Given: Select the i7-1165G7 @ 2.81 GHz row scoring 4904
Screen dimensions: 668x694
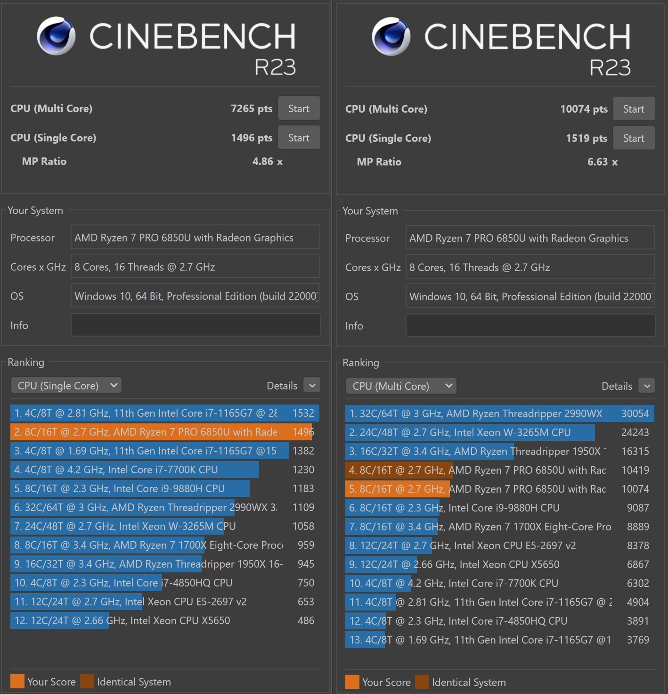Looking at the screenshot, I should click(x=500, y=602).
